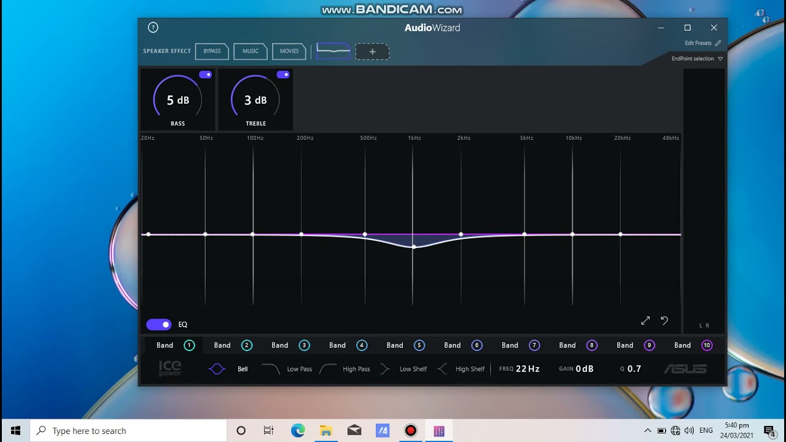Click the EQ control point at 500Hz
The image size is (786, 442).
pyautogui.click(x=365, y=235)
